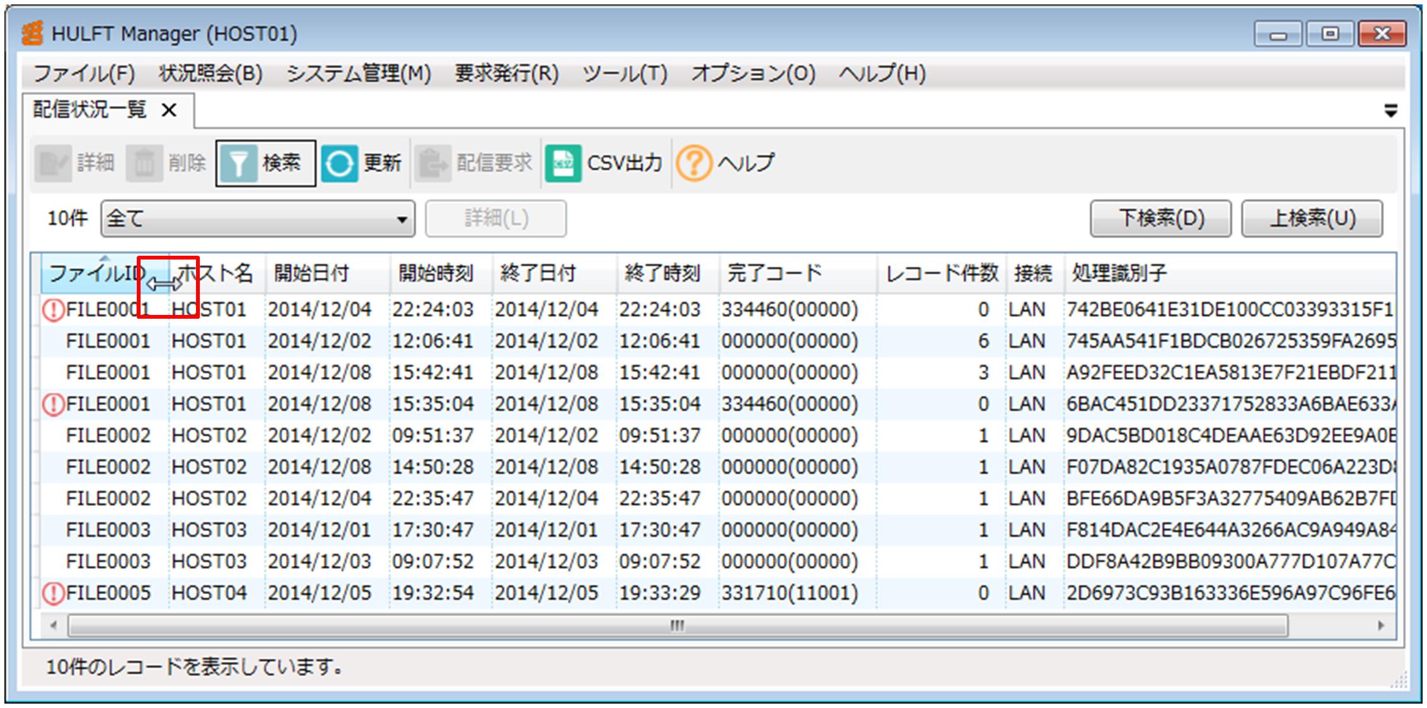Select FILE0001 row started 12:06:41

719,341
